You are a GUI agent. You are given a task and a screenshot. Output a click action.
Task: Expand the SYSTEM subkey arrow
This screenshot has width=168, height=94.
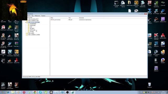(x=27, y=32)
